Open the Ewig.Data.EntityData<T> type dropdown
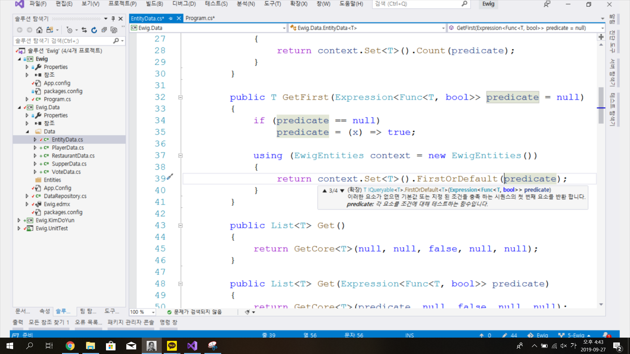The height and width of the screenshot is (354, 630). (443, 28)
